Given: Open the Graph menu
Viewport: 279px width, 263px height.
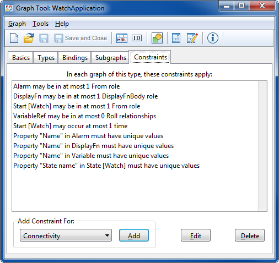Looking at the screenshot, I should 17,24.
